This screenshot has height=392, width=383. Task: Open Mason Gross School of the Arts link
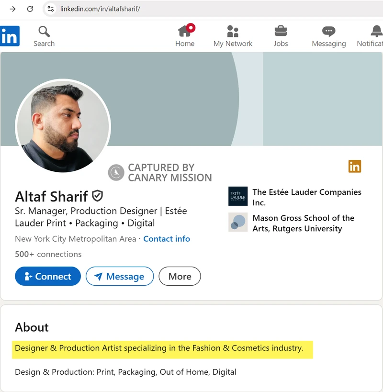(292, 223)
